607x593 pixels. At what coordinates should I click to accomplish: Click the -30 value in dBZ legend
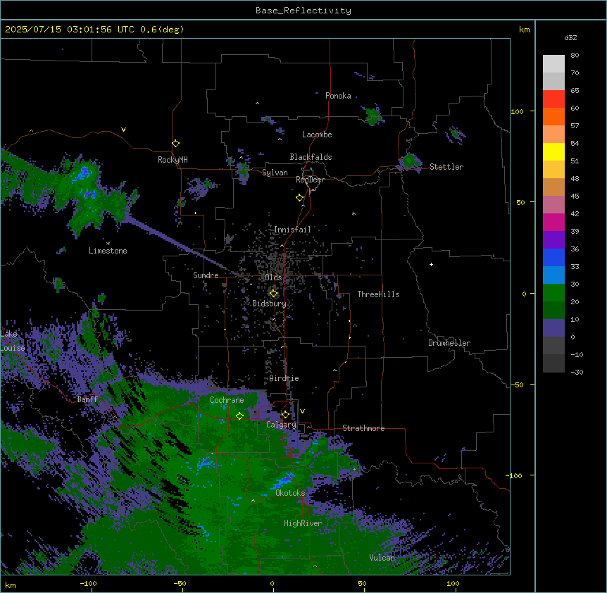coord(577,372)
